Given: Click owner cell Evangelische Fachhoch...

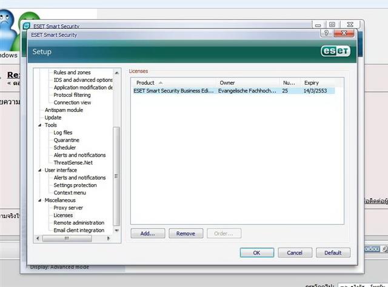Looking at the screenshot, I should [247, 91].
